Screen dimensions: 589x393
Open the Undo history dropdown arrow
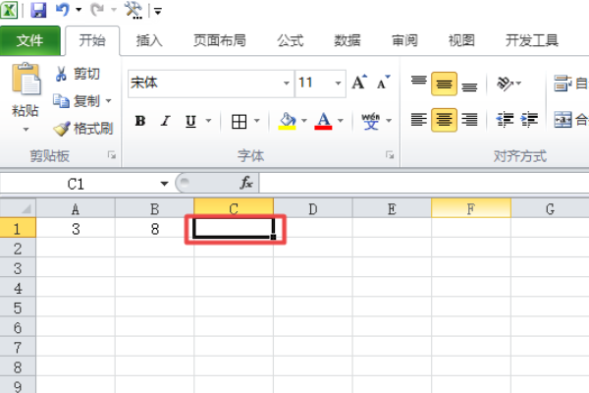click(79, 10)
